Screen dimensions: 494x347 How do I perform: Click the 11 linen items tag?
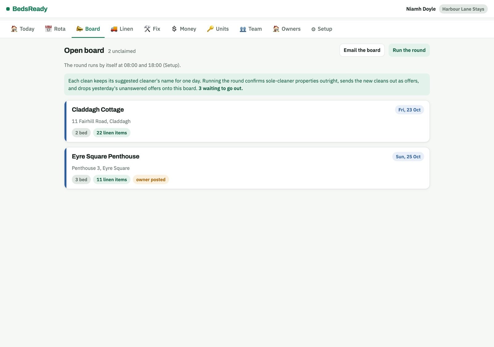112,180
